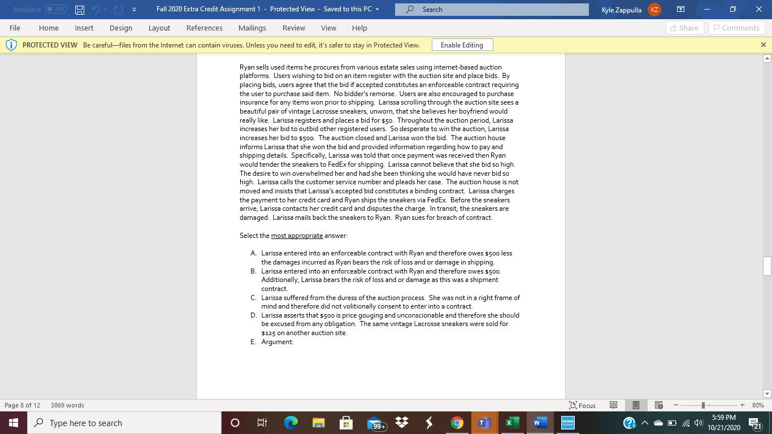Click the Cortana circle icon
This screenshot has height=434, width=772.
coord(236,423)
